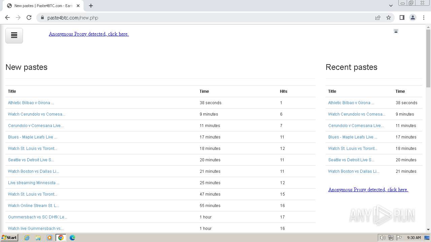
Task: Click the Recent pastes heading
Action: click(351, 67)
